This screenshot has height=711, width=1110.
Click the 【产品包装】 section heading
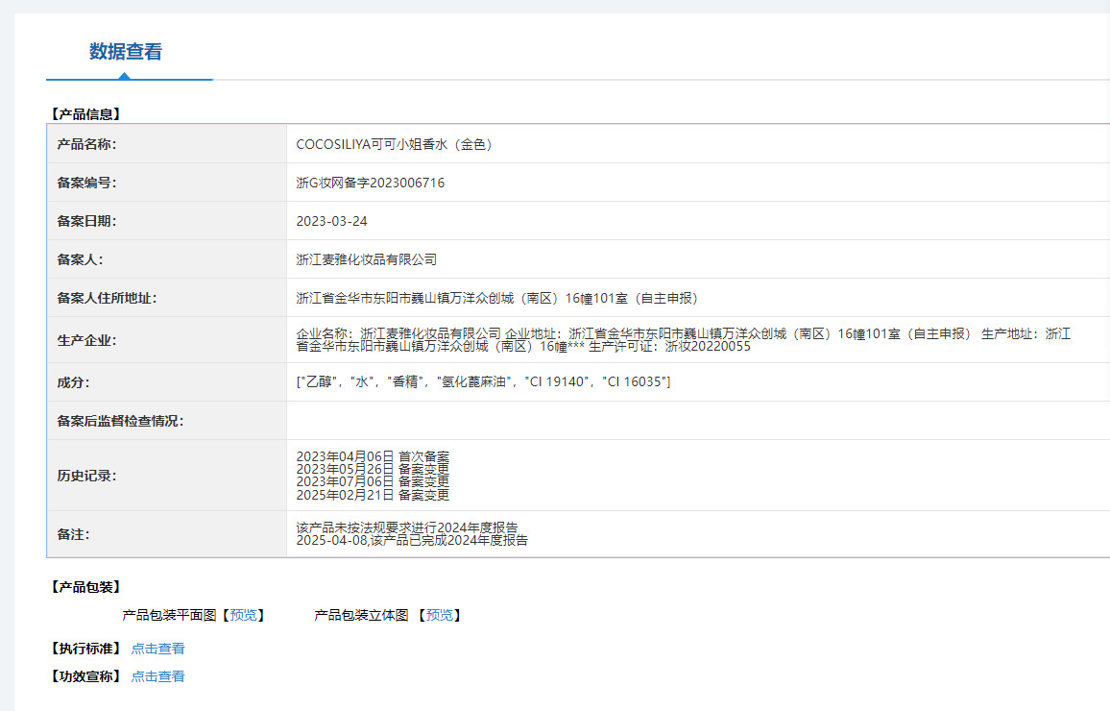[85, 587]
